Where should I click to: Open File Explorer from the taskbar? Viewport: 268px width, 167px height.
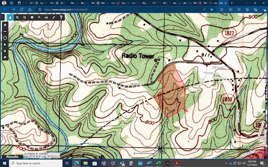tap(85, 163)
